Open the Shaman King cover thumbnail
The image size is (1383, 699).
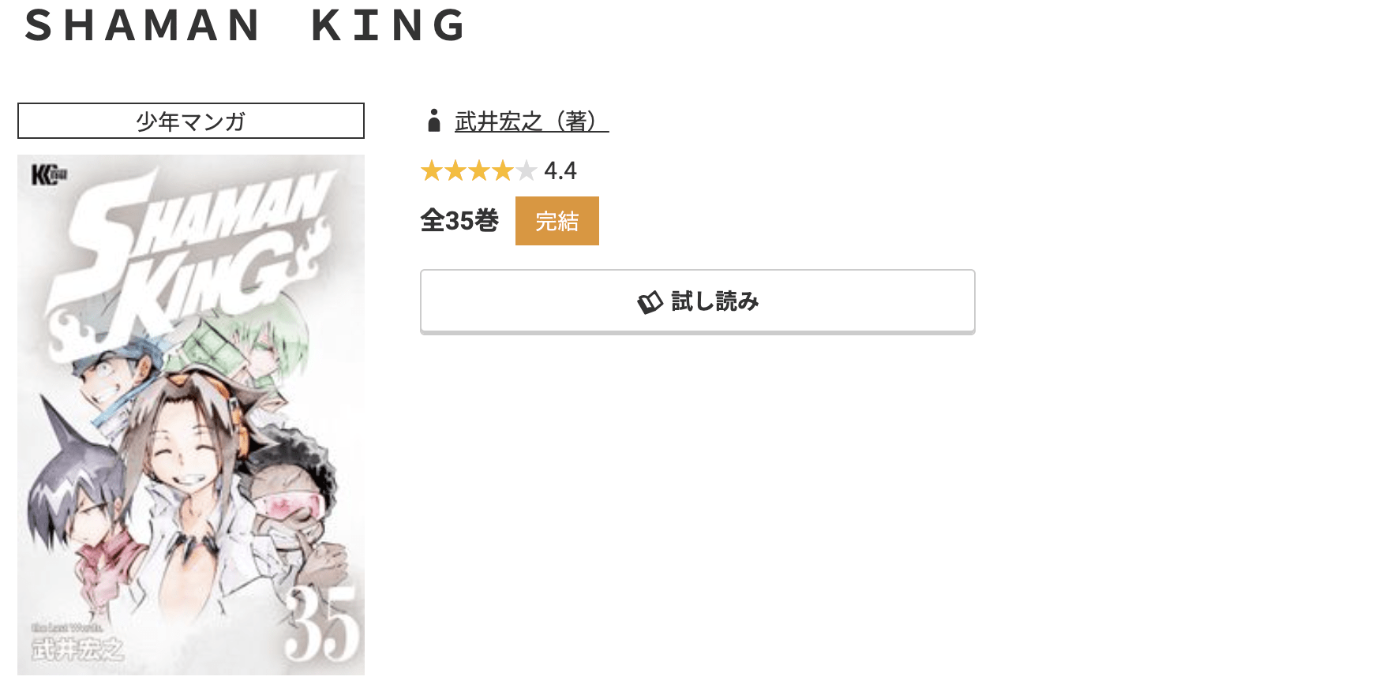pyautogui.click(x=191, y=414)
